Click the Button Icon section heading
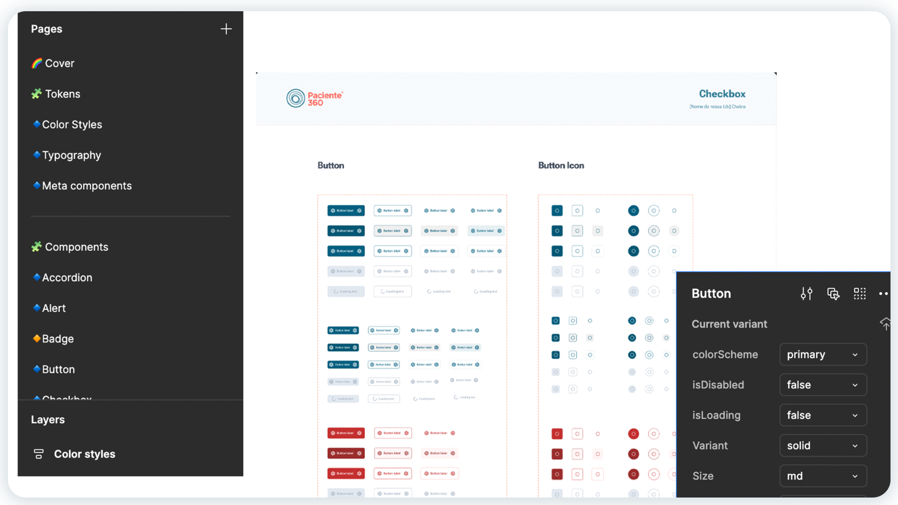This screenshot has width=898, height=505. [561, 166]
